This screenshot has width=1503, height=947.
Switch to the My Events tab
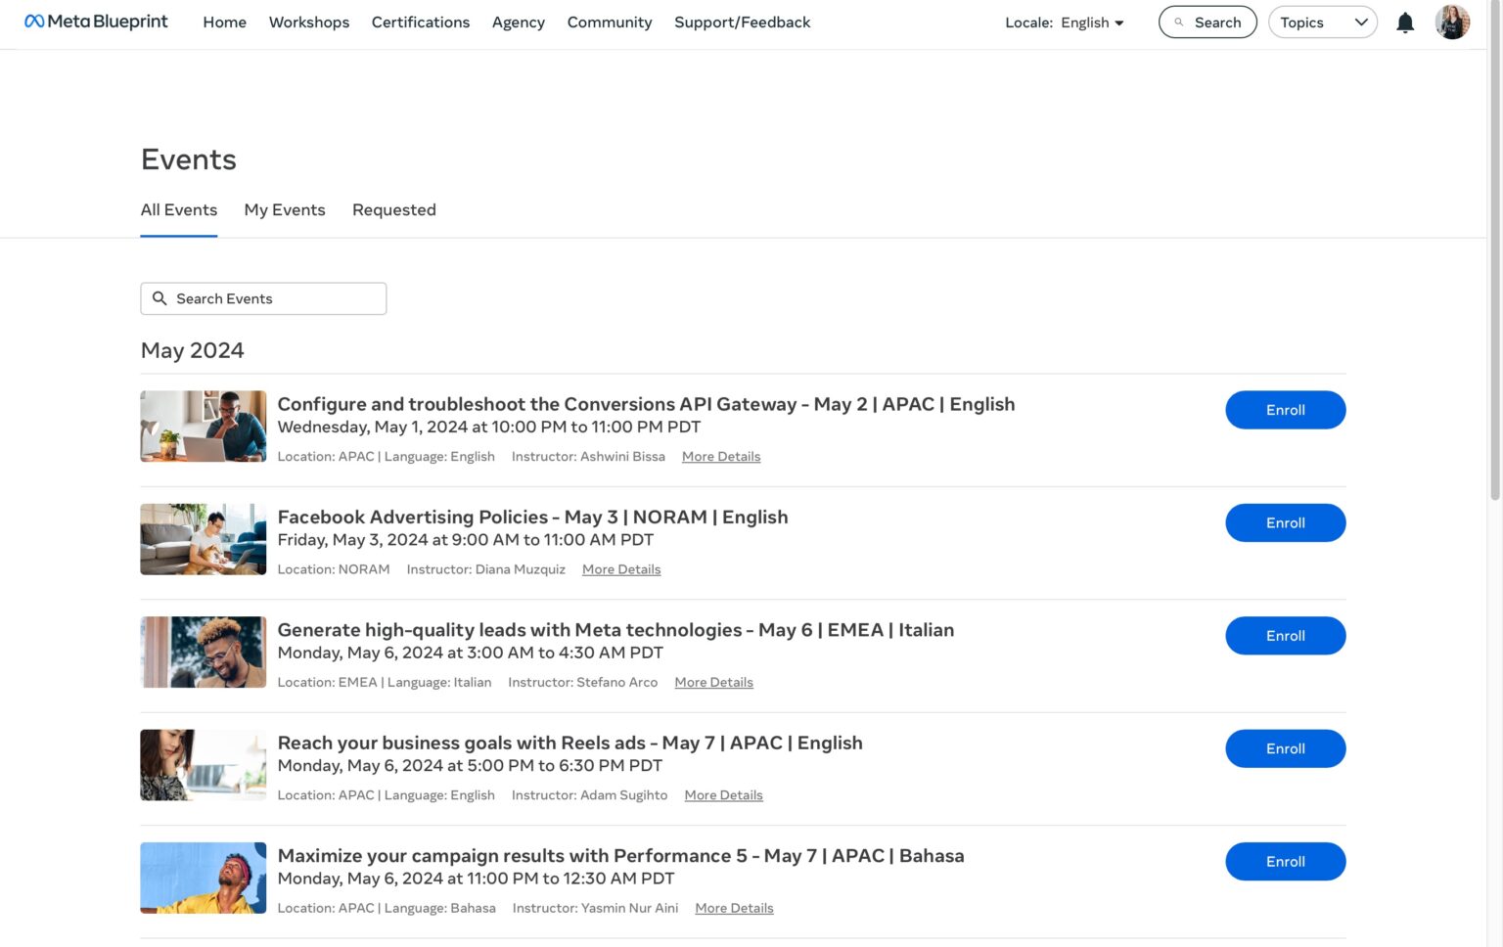pyautogui.click(x=285, y=209)
